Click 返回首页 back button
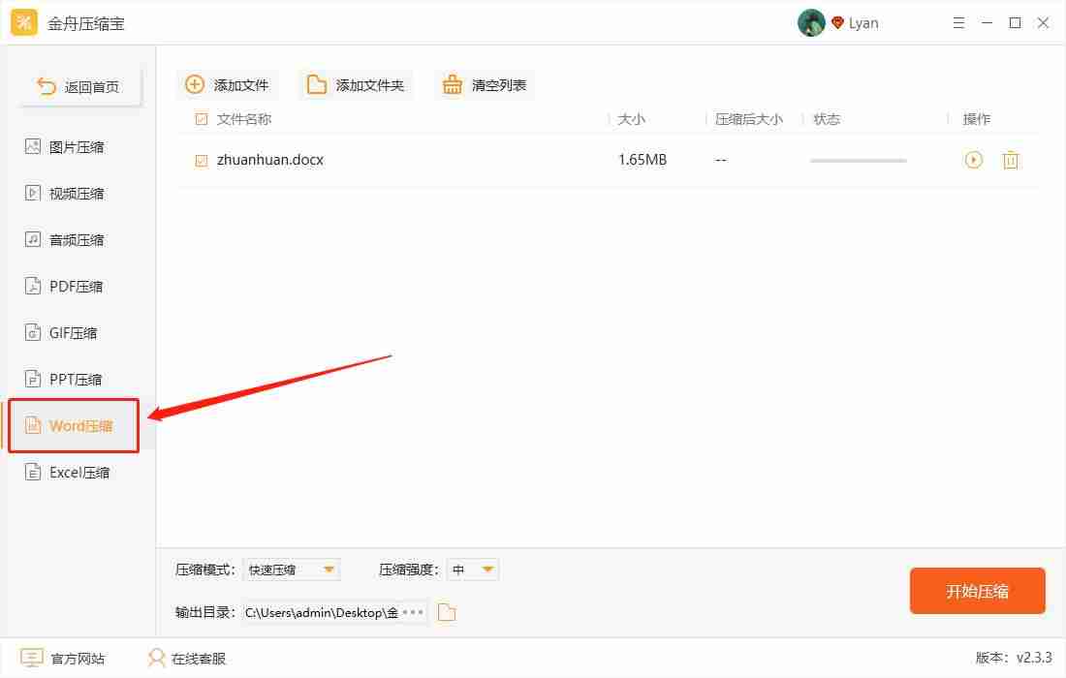 (80, 87)
